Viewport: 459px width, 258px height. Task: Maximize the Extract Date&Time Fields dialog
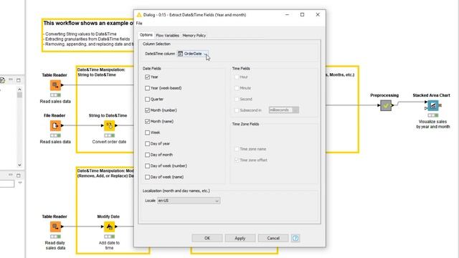point(303,14)
